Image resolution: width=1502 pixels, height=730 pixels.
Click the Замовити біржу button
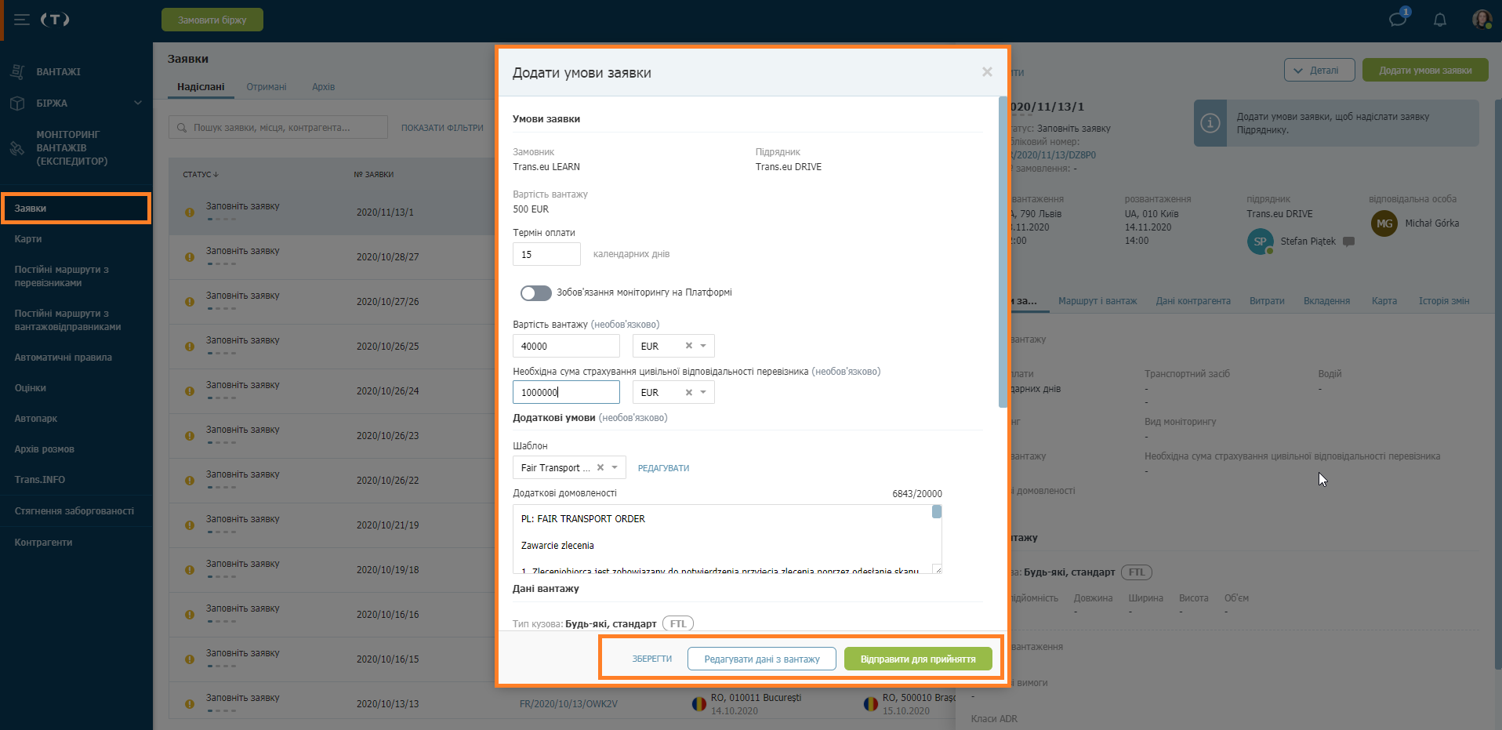(212, 20)
